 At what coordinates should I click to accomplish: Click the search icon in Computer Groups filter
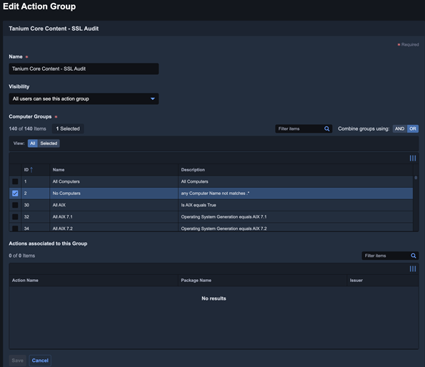coord(327,129)
